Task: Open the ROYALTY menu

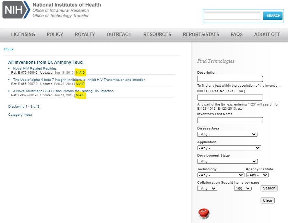Action: pos(85,34)
